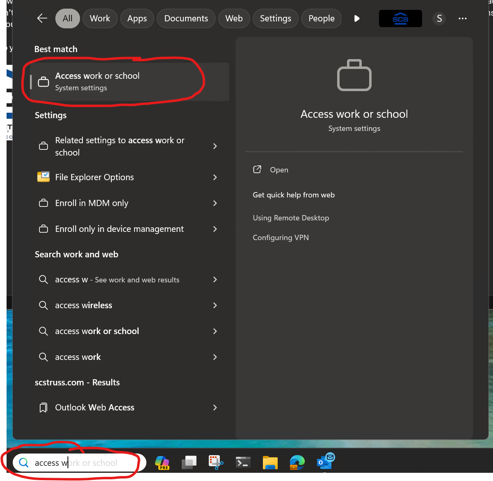Screen dimensions: 493x481
Task: Switch to the Apps filter tab
Action: [137, 18]
